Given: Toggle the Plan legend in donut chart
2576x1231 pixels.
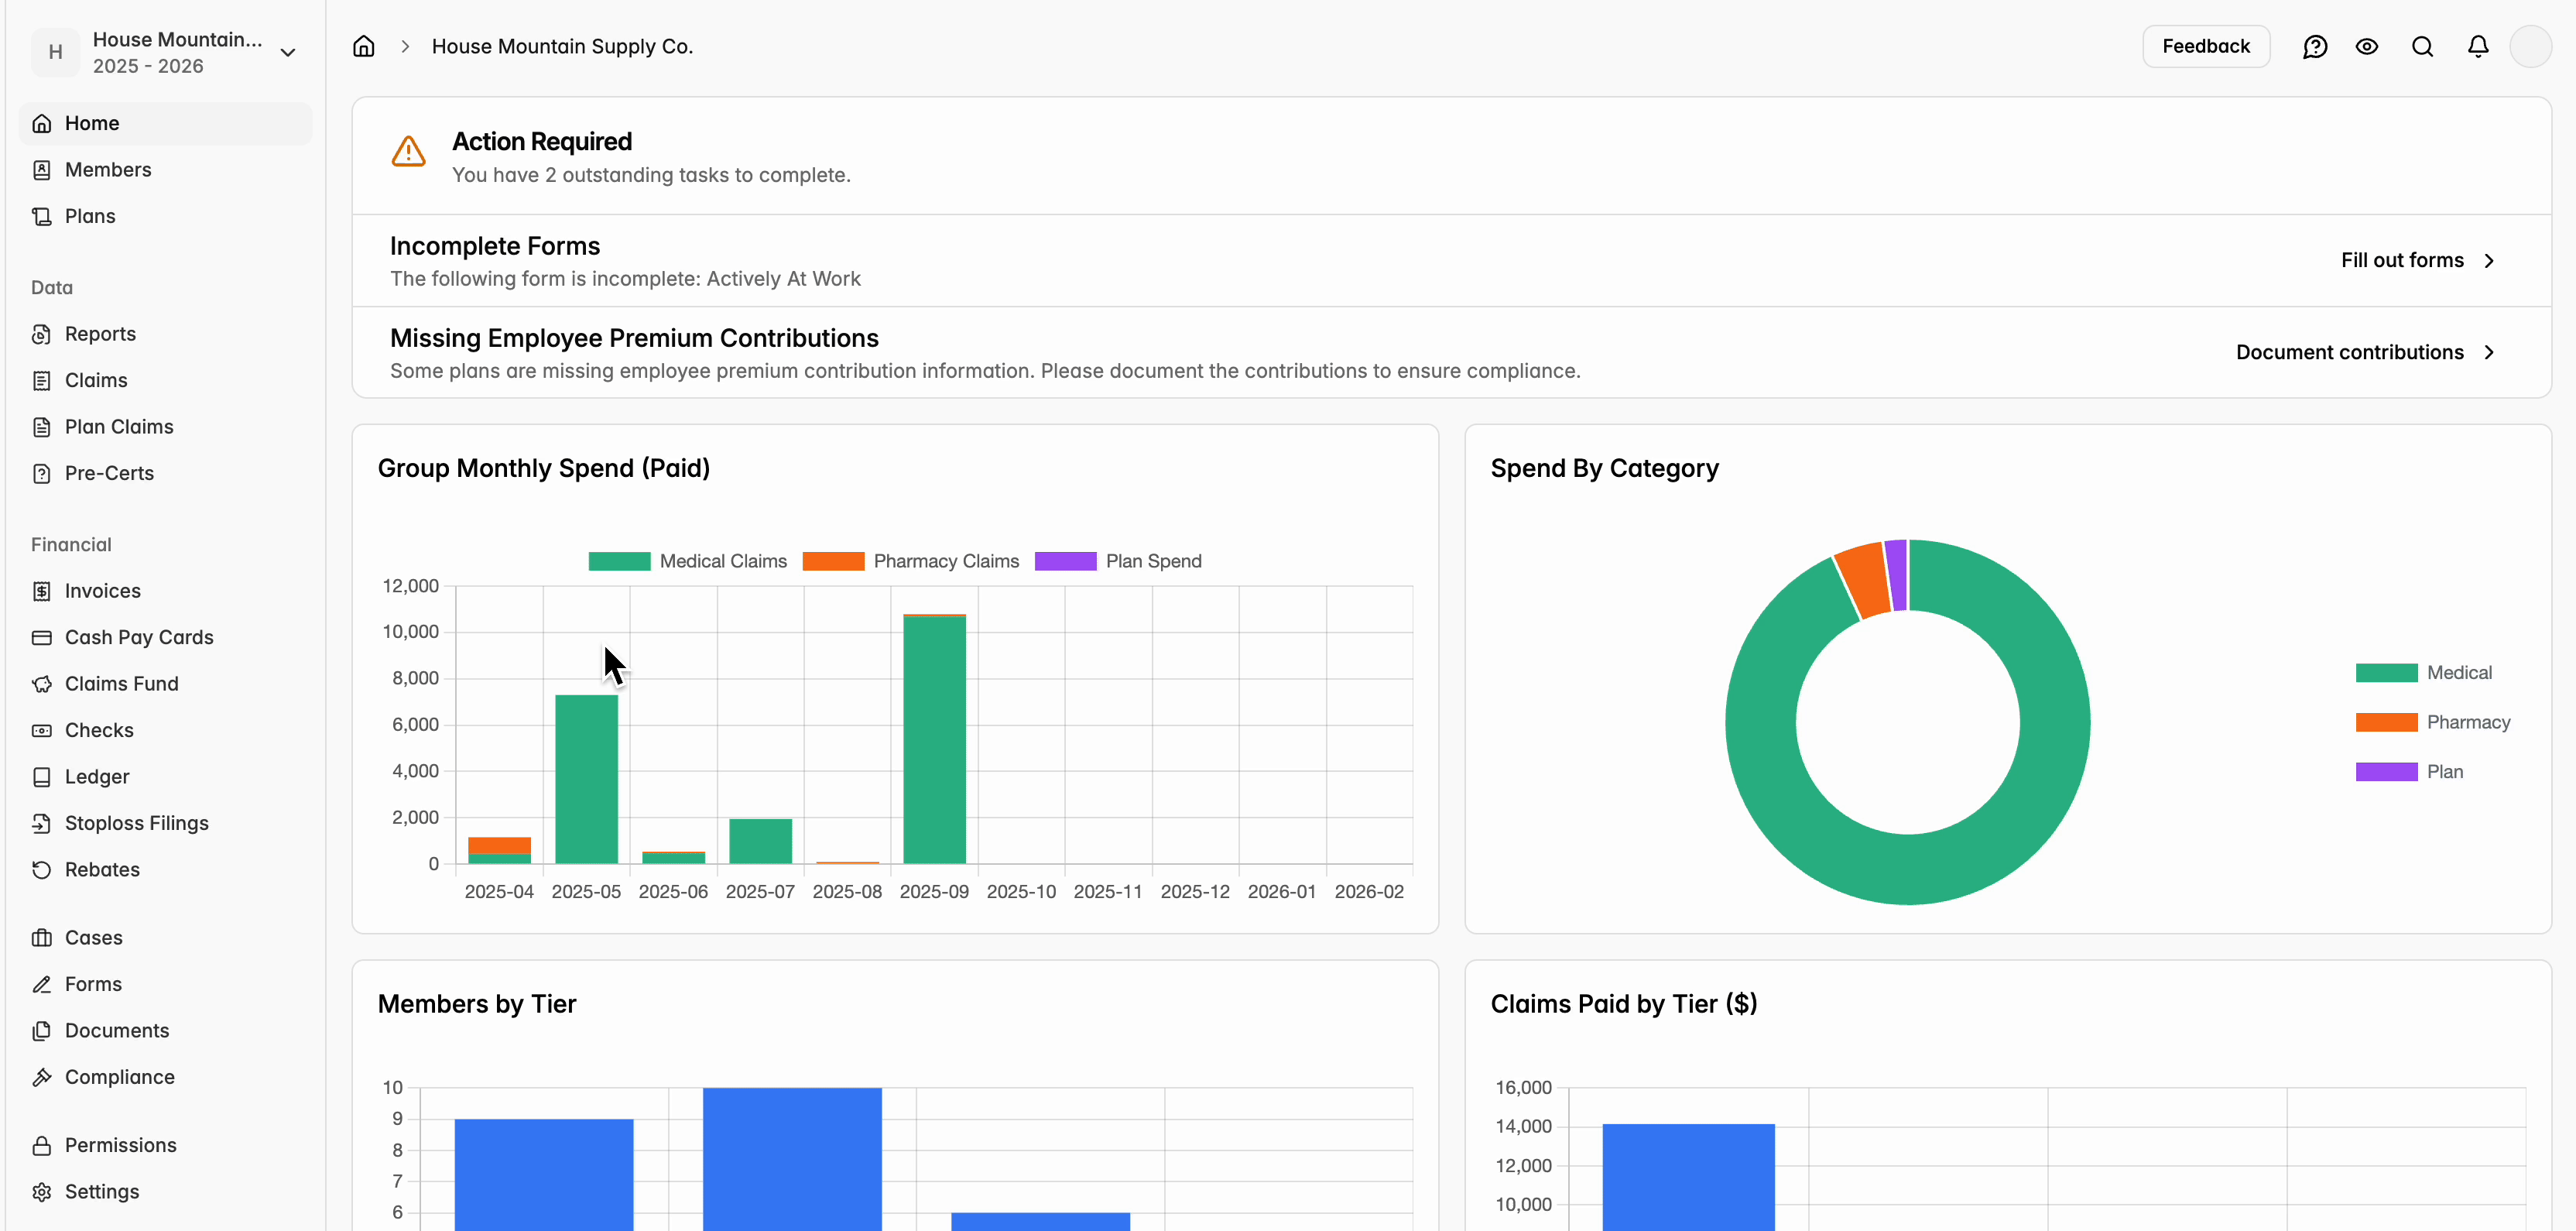Looking at the screenshot, I should click(2410, 772).
